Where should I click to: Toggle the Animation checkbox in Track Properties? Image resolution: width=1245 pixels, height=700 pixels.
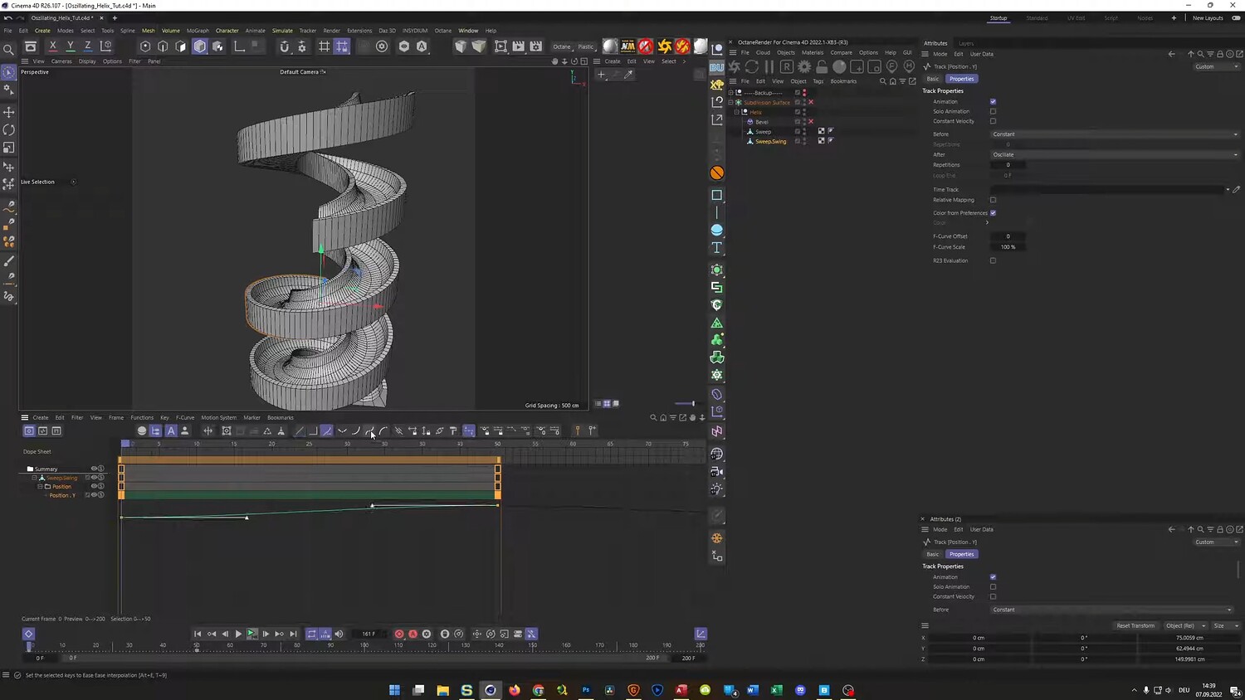(993, 101)
